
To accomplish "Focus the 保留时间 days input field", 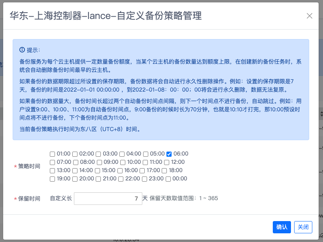I will [x=108, y=198].
